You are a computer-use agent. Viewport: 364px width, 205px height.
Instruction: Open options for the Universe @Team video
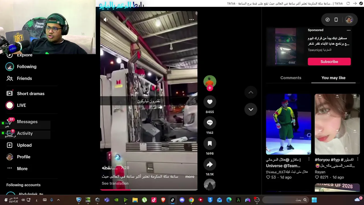pos(309,159)
